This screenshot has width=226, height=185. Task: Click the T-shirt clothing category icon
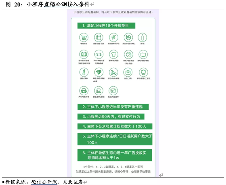(x=113, y=54)
